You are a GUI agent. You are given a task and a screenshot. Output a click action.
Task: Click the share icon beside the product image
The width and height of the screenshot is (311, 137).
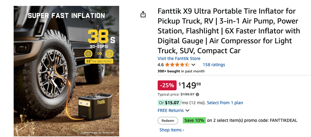(x=143, y=15)
